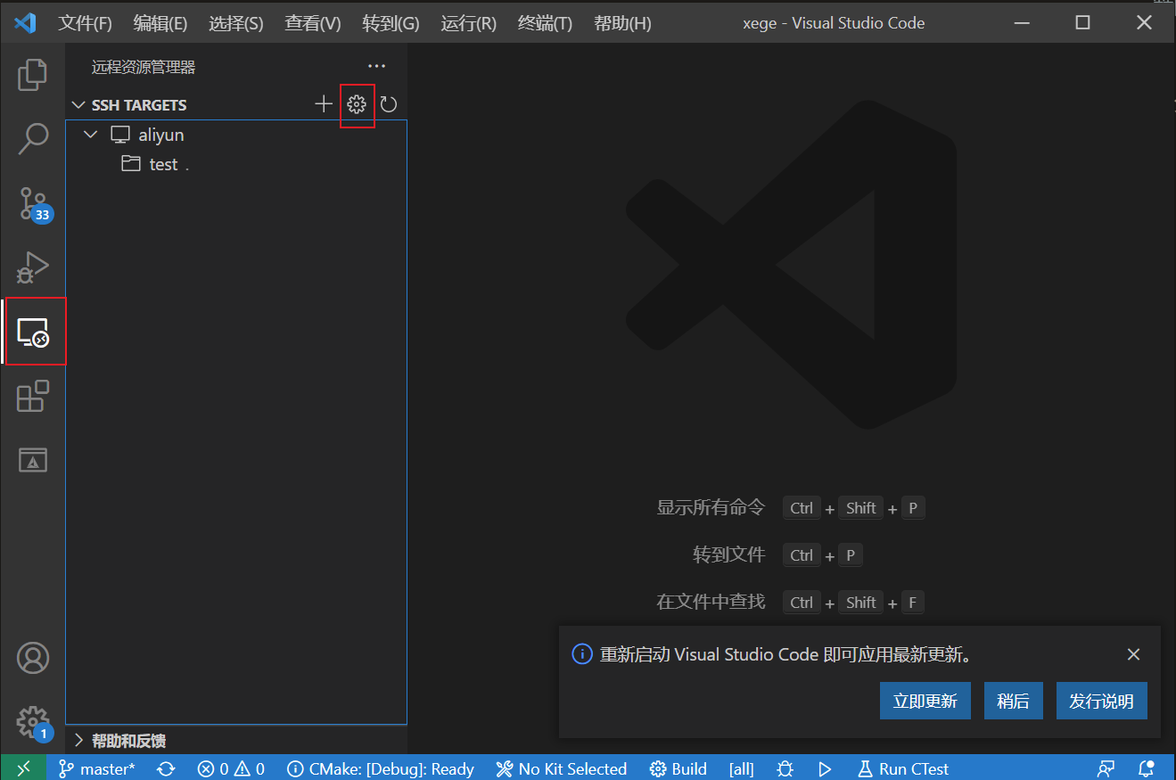Open the 查看(V) menu
The width and height of the screenshot is (1176, 780).
313,23
